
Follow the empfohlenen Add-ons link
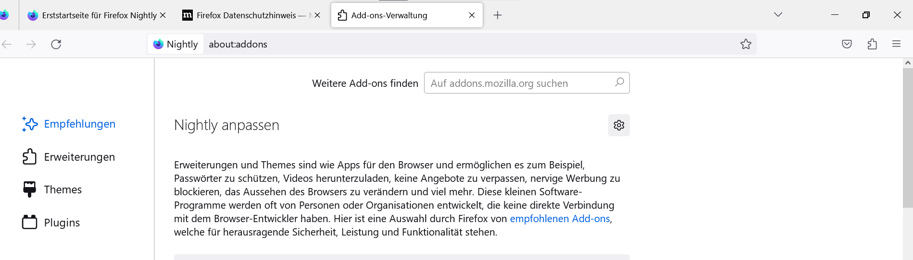click(x=560, y=219)
